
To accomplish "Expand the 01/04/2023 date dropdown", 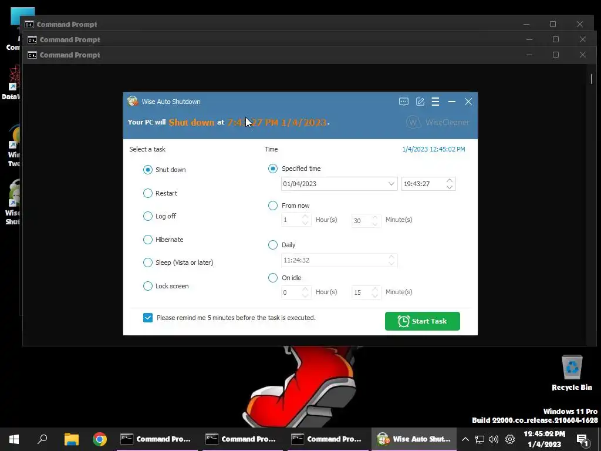I will tap(391, 184).
